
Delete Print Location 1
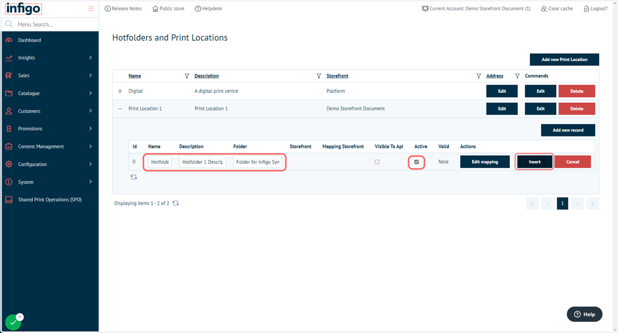pos(577,109)
